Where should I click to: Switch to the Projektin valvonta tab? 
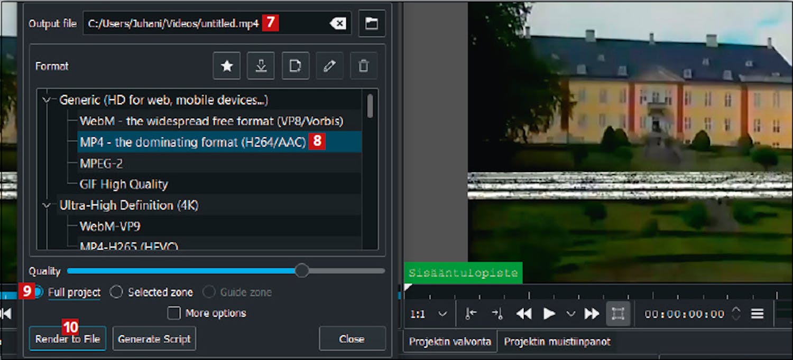coord(450,342)
